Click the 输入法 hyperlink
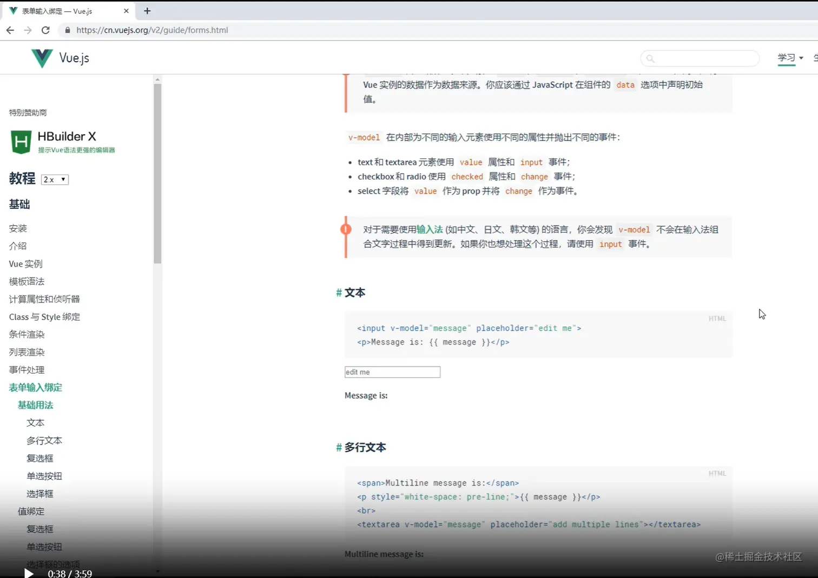 [430, 229]
